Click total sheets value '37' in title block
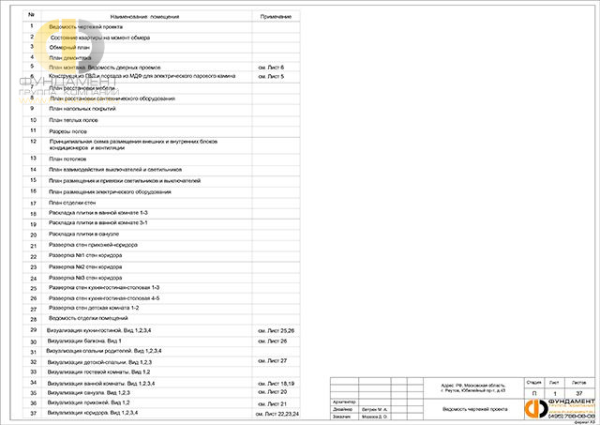The height and width of the screenshot is (425, 600). 579,394
